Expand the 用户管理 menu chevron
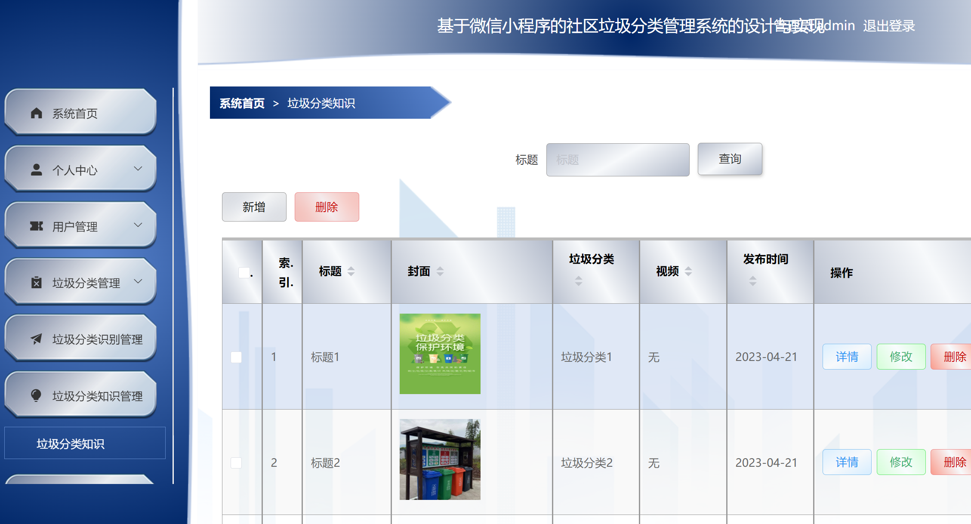 (138, 225)
